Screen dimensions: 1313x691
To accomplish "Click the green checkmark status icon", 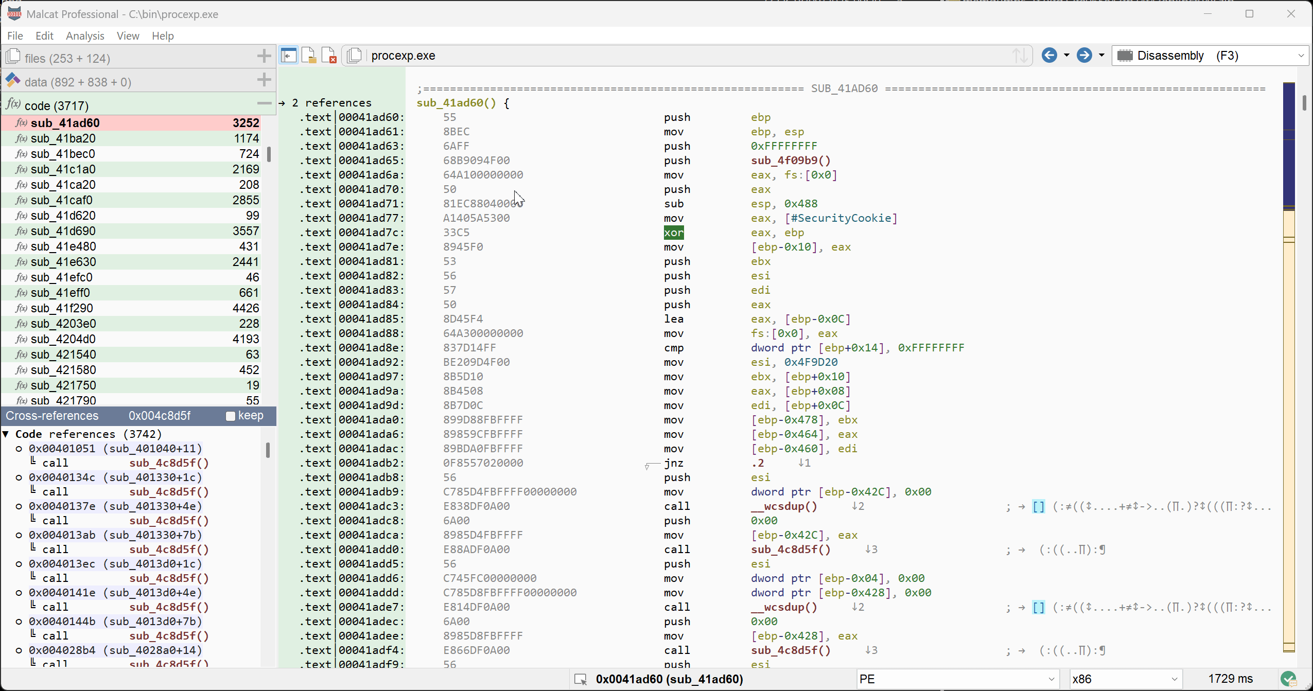I will tap(1288, 679).
